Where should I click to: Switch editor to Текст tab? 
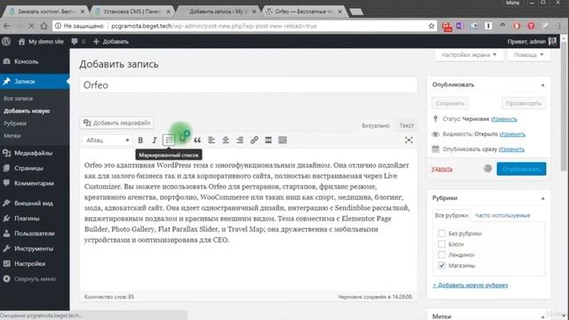point(406,125)
